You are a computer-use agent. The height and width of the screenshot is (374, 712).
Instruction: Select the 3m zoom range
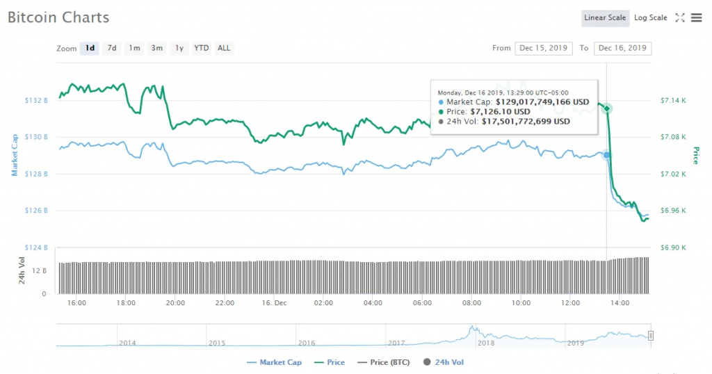156,48
